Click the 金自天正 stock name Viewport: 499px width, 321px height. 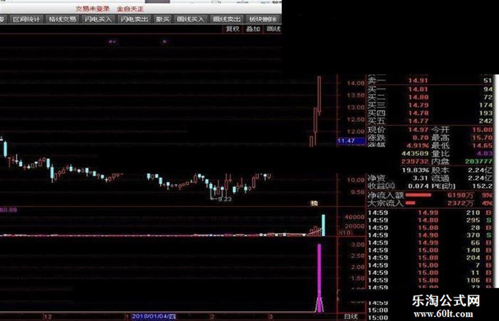click(130, 8)
